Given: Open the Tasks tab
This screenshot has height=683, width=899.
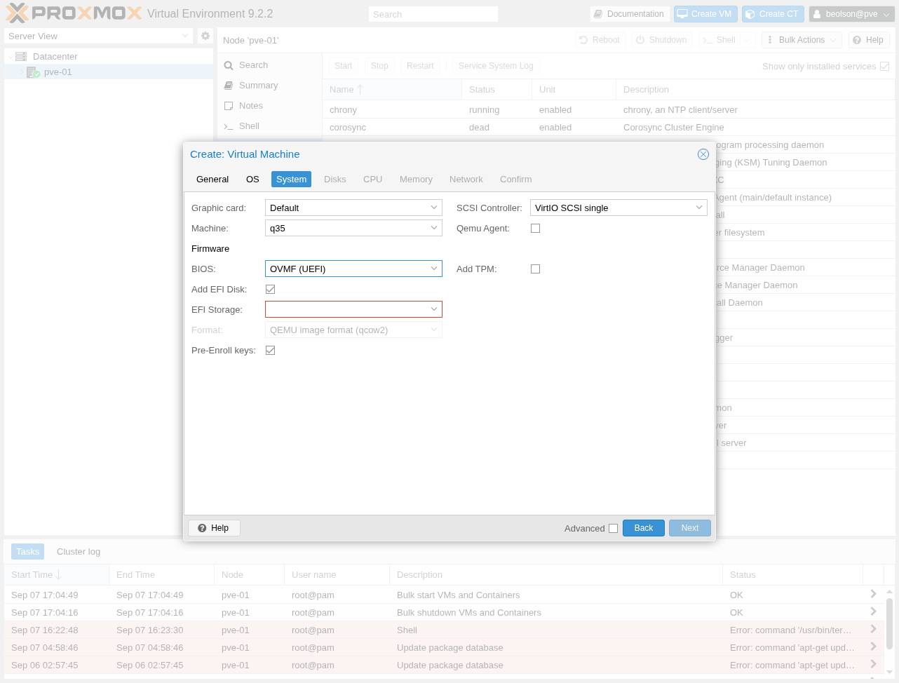Looking at the screenshot, I should tap(27, 552).
